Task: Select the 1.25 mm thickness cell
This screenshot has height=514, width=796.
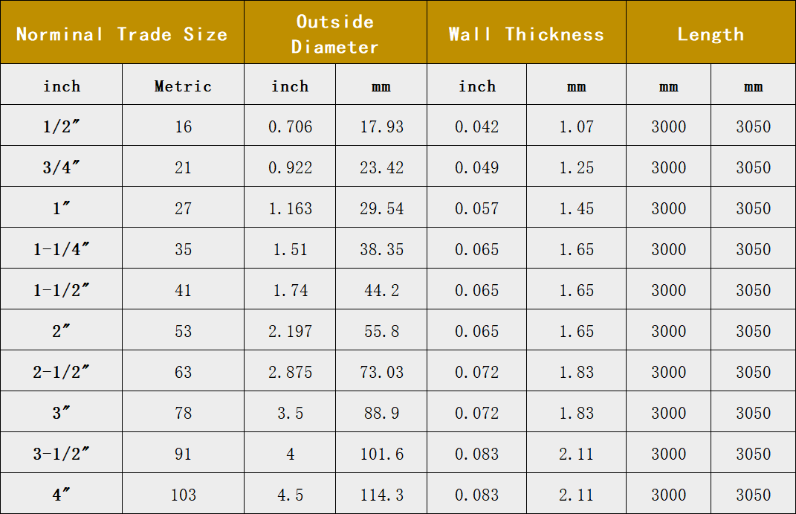Action: pyautogui.click(x=576, y=167)
